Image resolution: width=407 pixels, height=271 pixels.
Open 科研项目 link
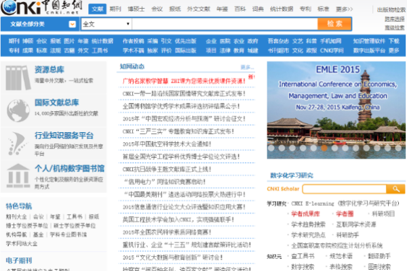click(x=383, y=213)
